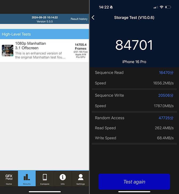
Task: Tap the home indicator bar under Storage Test
Action: 134,192
